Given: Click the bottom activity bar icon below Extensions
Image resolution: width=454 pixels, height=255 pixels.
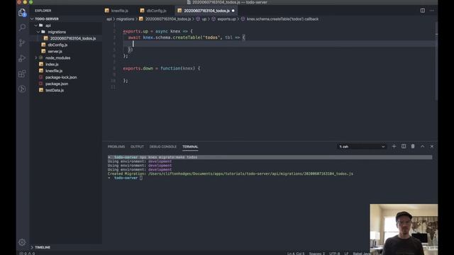Looking at the screenshot, I should 22,89.
